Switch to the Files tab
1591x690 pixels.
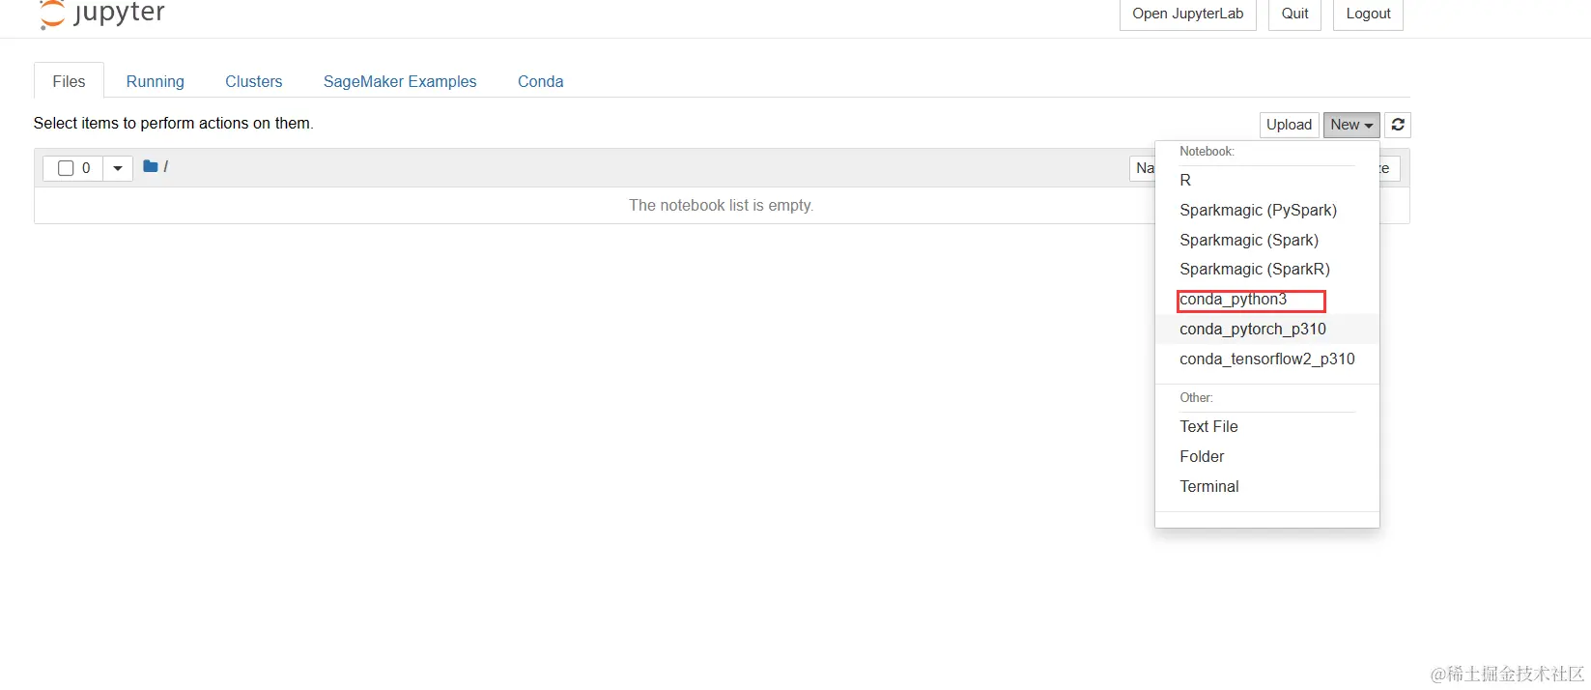[x=69, y=81]
